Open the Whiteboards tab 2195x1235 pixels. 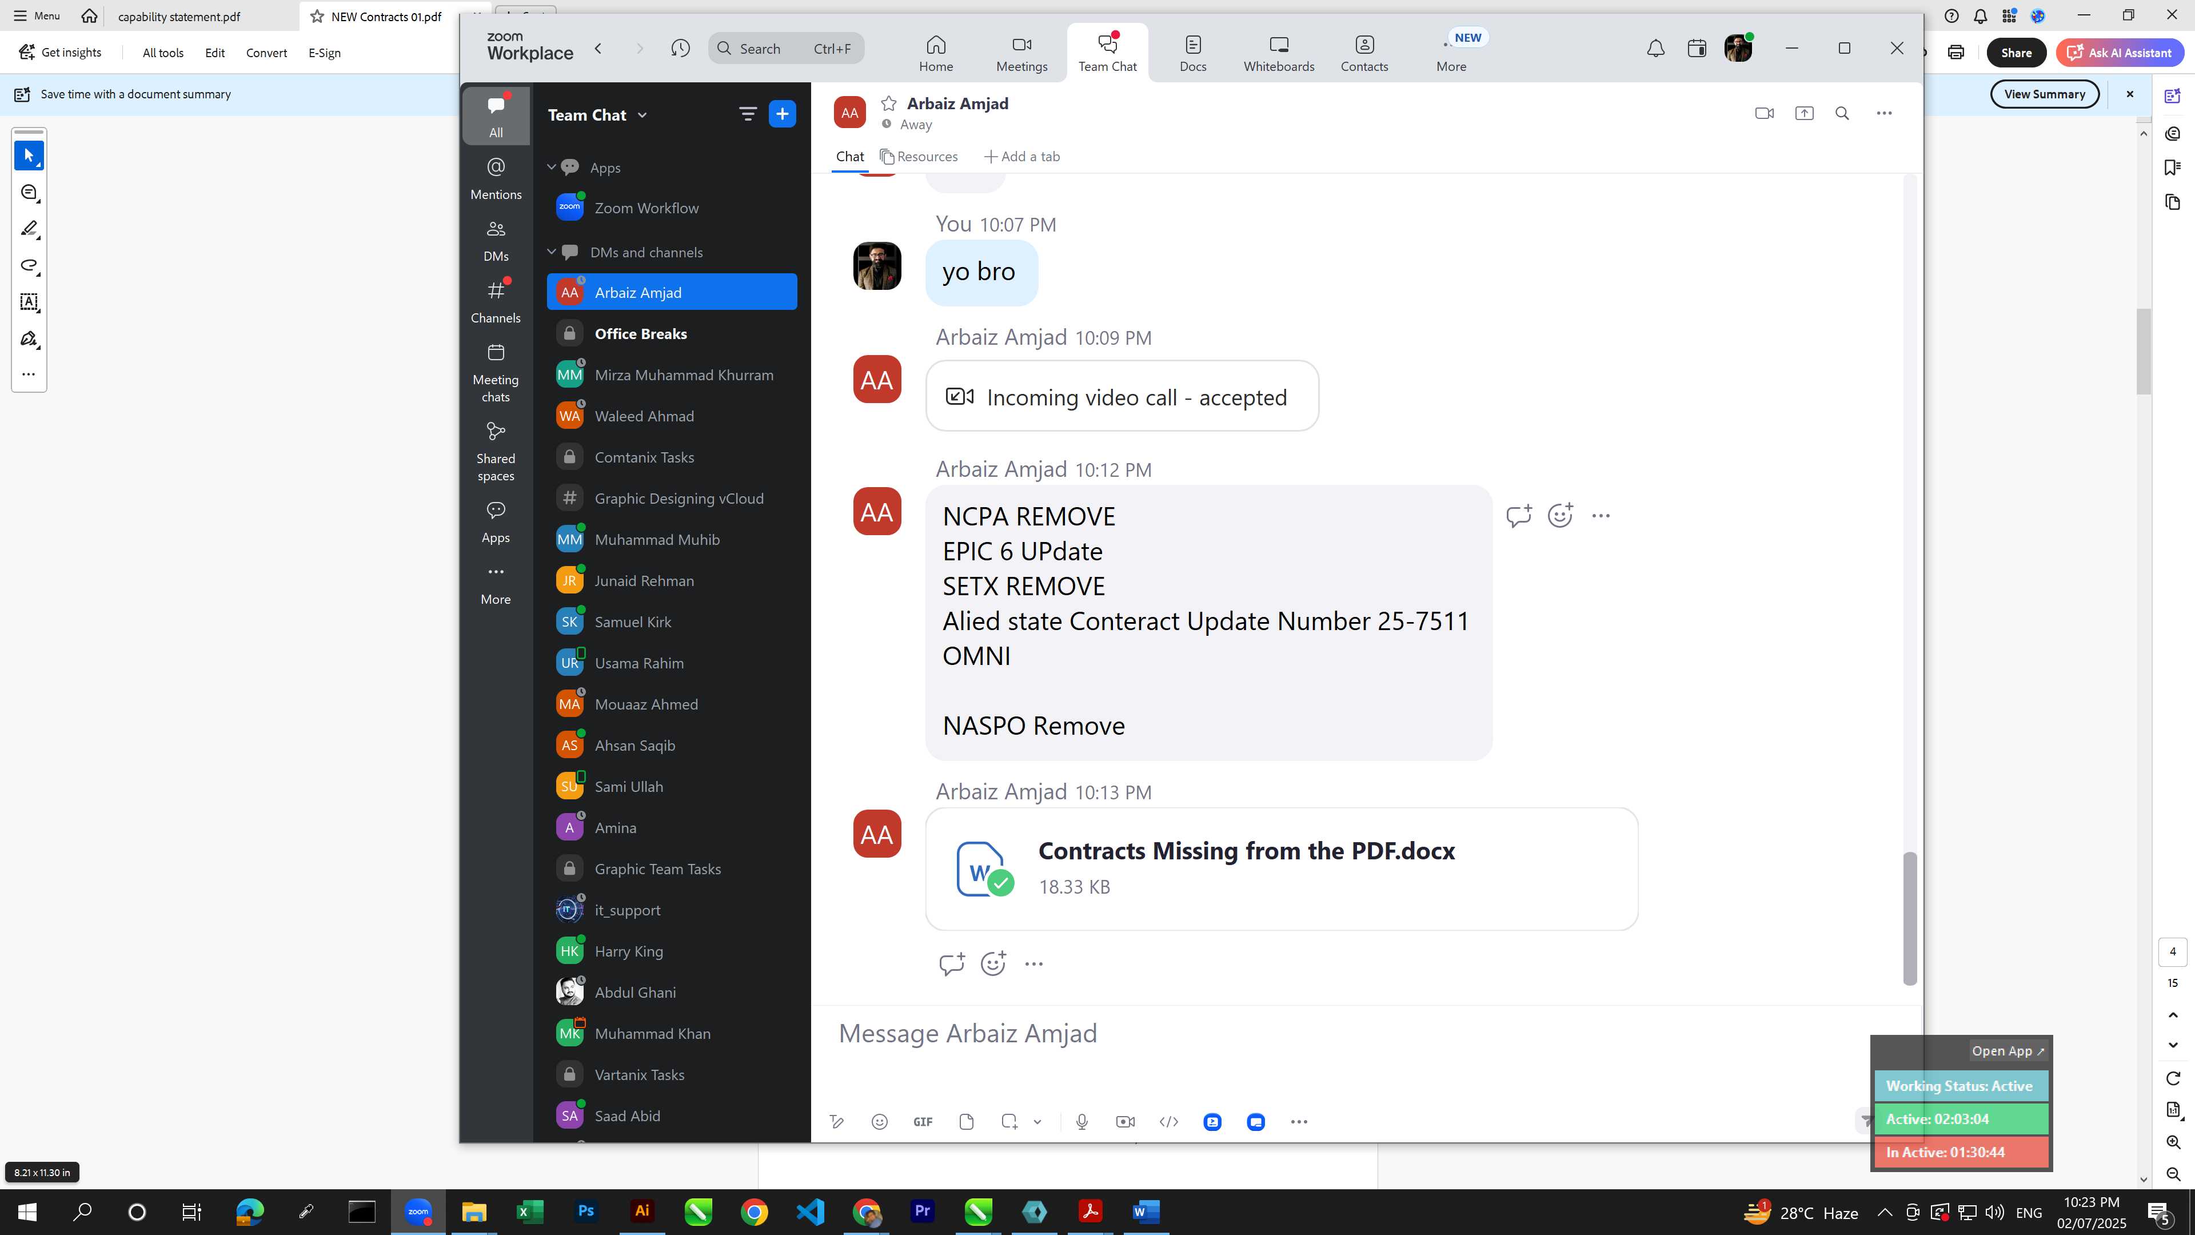coord(1278,54)
